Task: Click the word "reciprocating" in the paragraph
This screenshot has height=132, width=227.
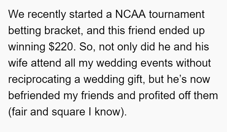Action: click(x=40, y=80)
